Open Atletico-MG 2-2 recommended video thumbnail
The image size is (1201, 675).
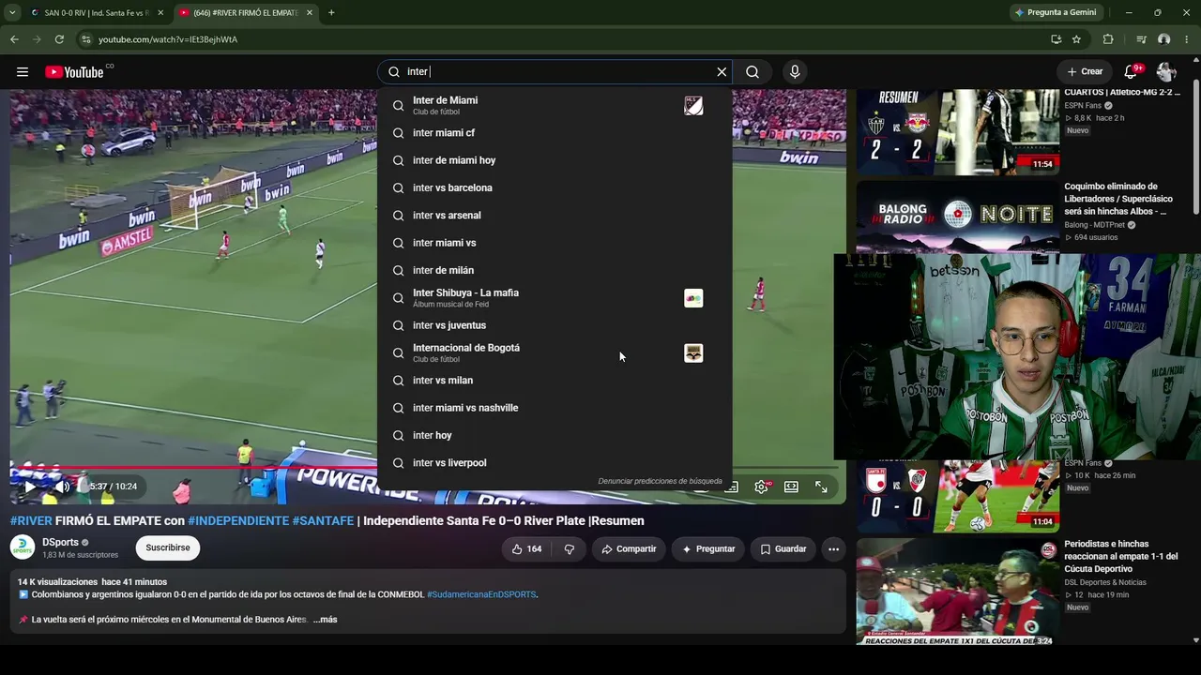click(x=958, y=132)
